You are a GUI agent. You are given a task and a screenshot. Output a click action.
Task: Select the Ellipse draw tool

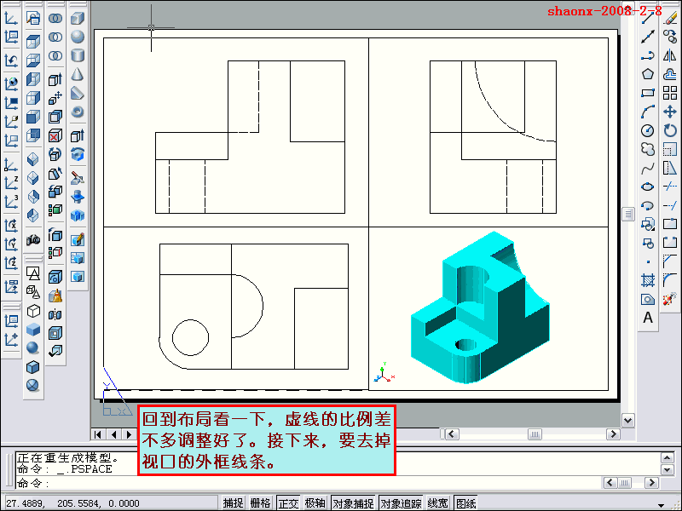tap(648, 187)
